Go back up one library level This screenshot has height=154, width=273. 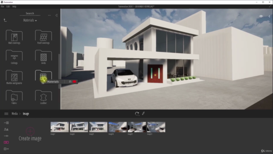pos(5,20)
